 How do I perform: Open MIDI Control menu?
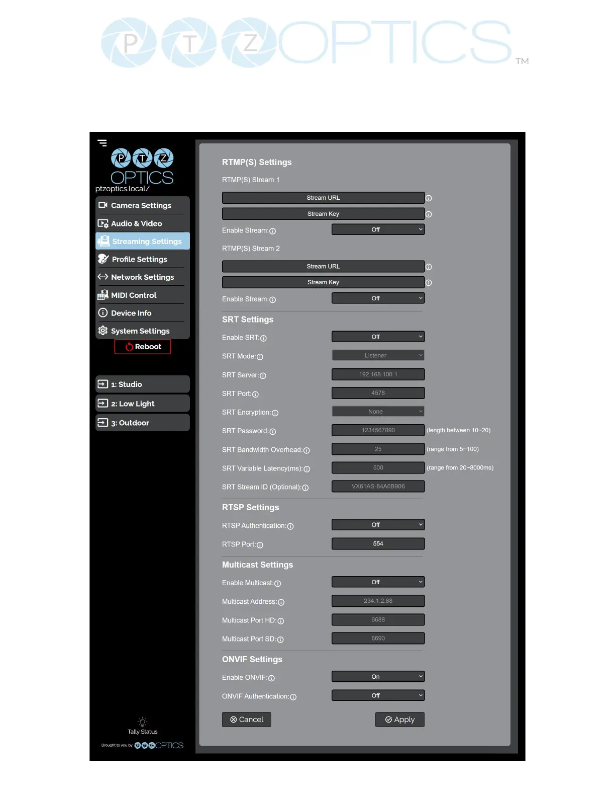143,295
